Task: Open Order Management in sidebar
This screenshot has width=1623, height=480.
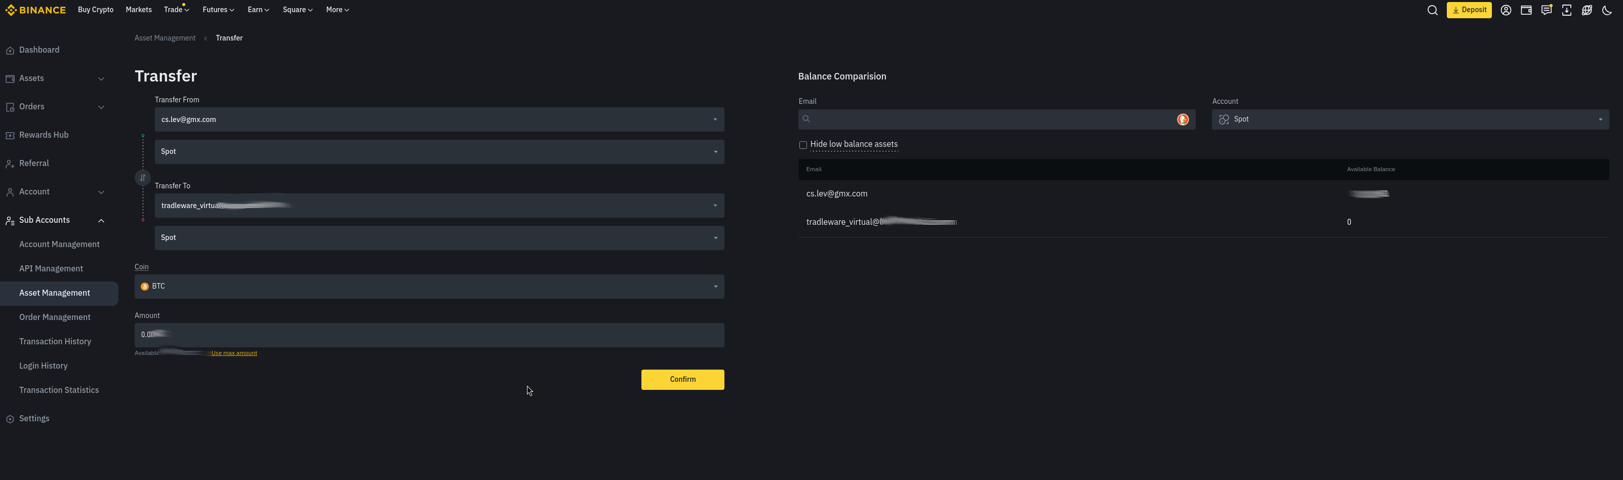Action: point(55,317)
